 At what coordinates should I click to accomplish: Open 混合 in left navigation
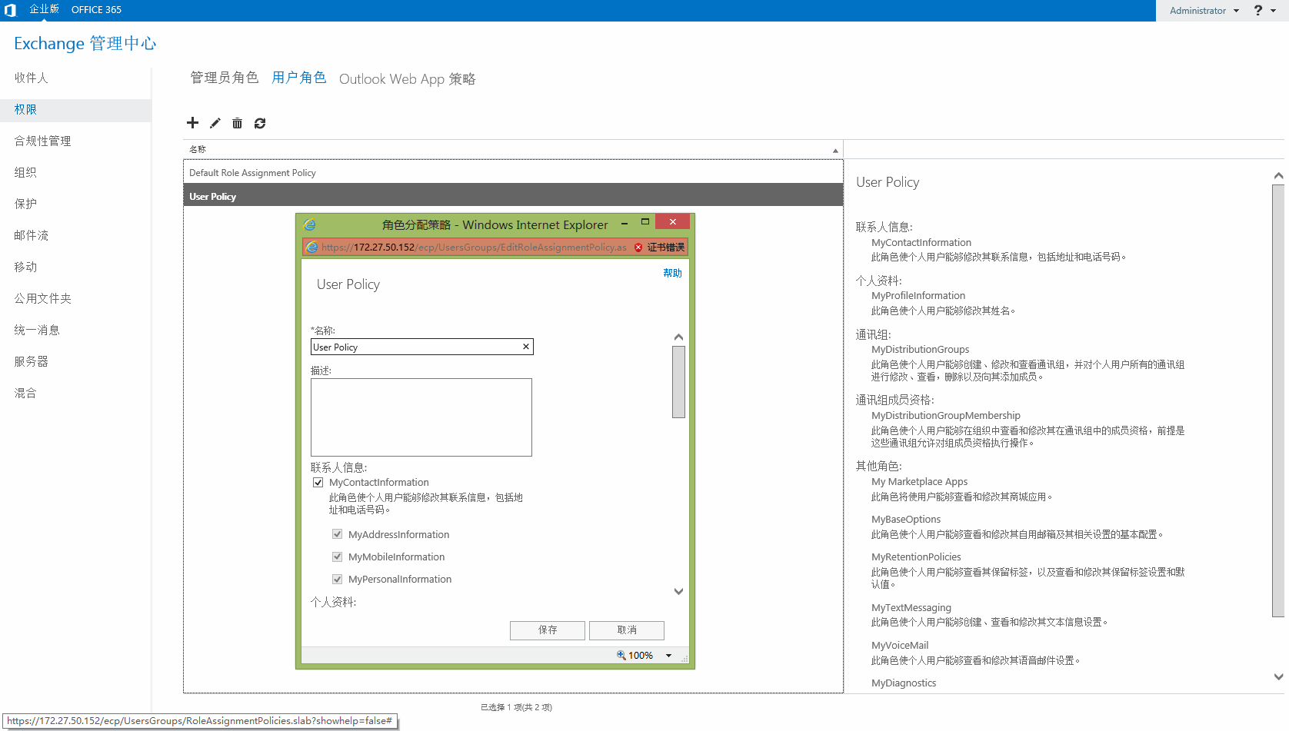point(25,393)
